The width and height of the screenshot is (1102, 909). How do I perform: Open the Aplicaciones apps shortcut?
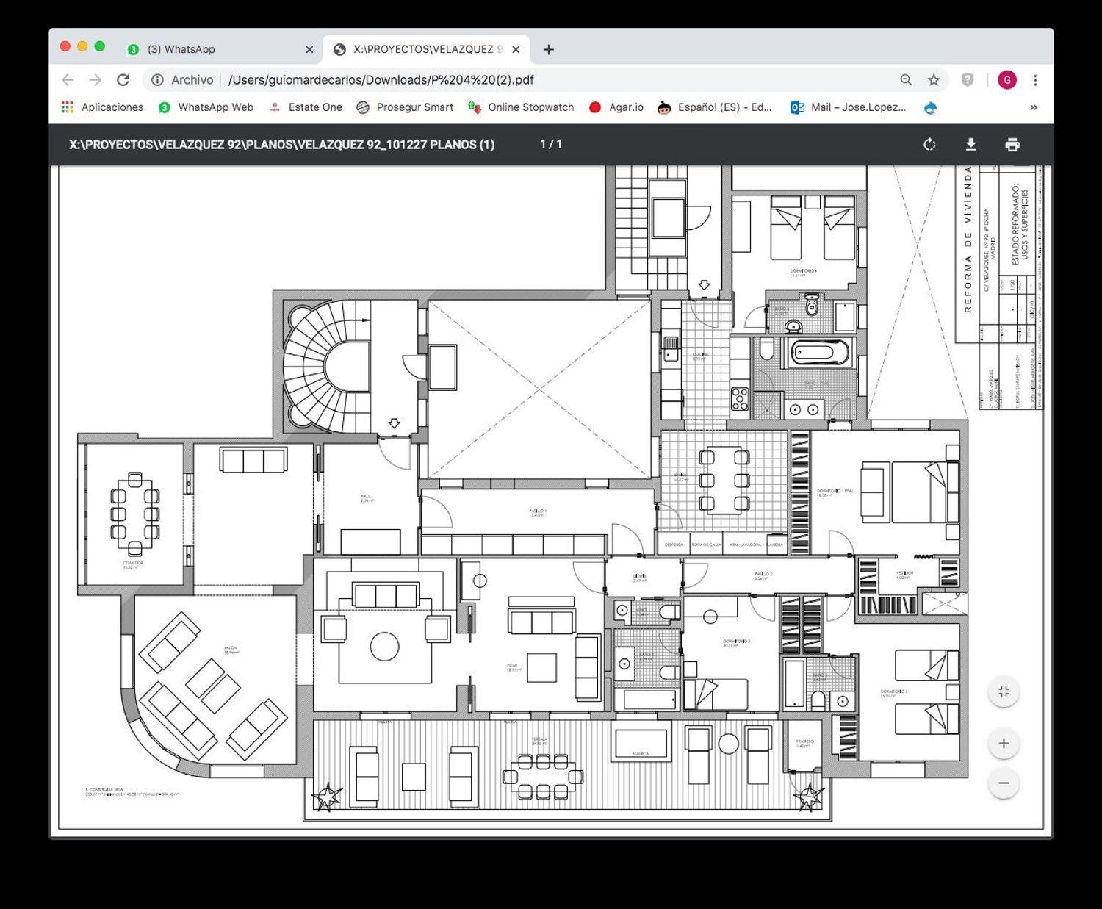coord(102,107)
